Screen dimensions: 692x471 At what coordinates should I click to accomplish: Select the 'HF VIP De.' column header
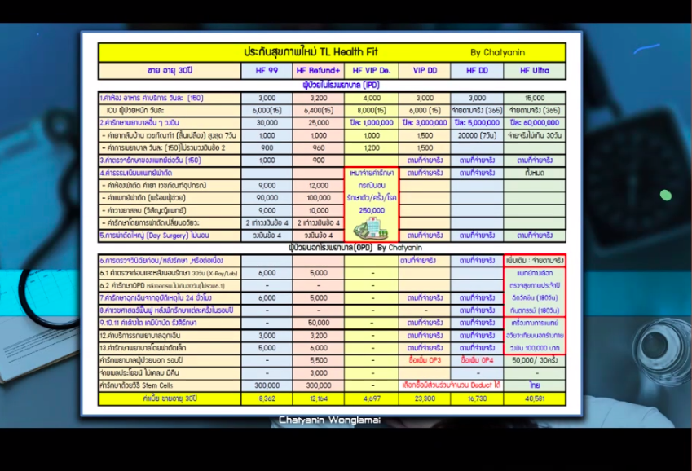372,71
